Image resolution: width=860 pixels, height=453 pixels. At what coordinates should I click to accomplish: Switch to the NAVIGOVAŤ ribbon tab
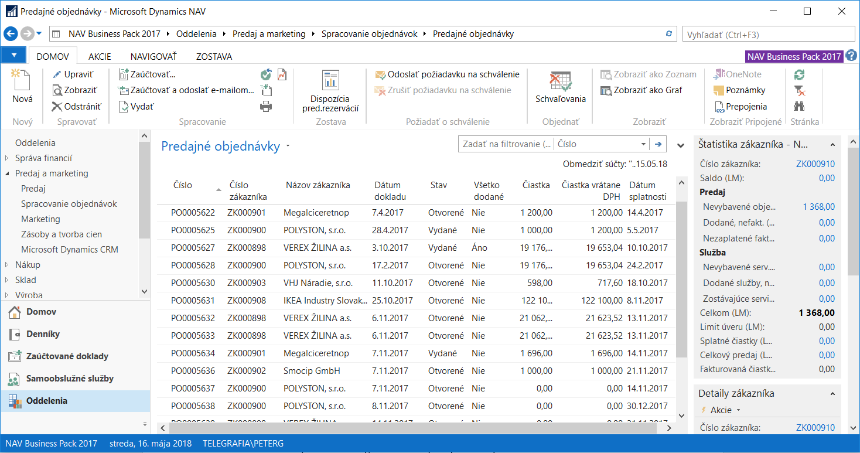click(153, 56)
